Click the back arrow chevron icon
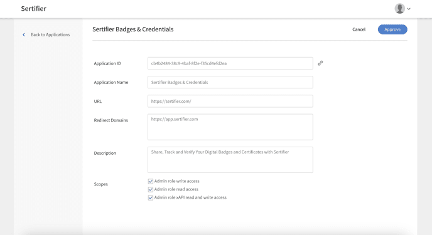 pos(24,34)
